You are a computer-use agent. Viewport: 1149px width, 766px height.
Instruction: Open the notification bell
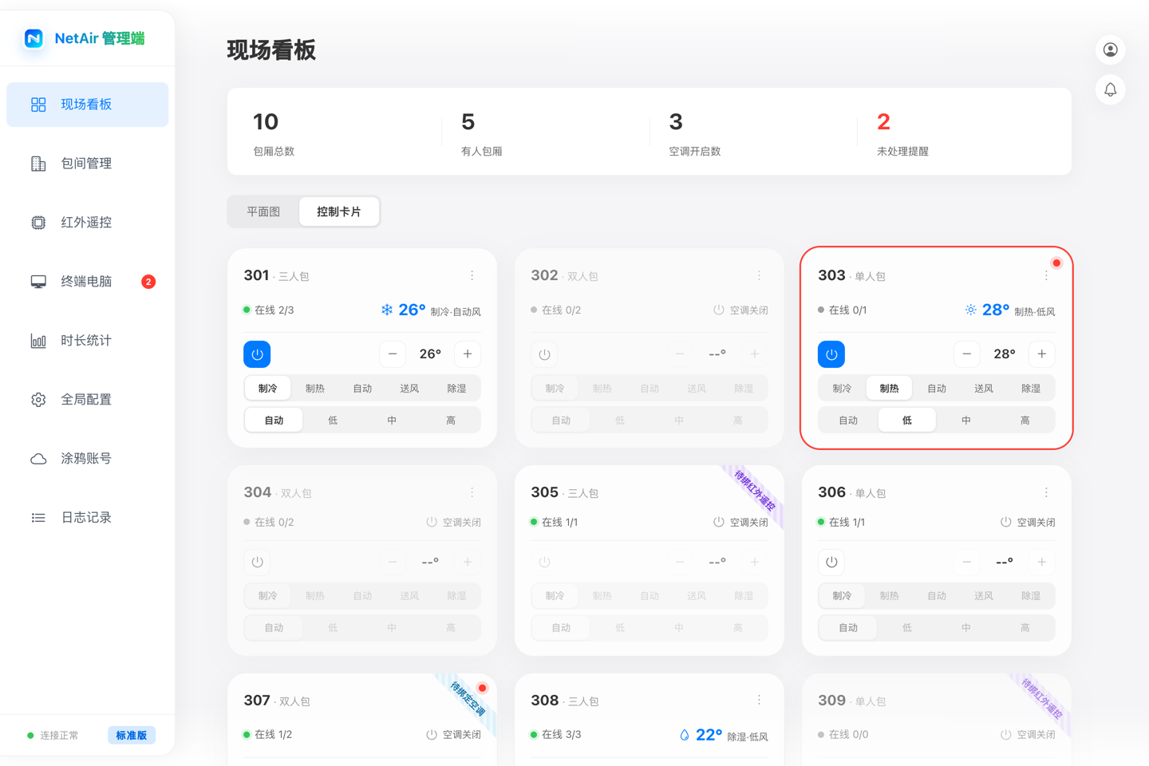click(1110, 89)
